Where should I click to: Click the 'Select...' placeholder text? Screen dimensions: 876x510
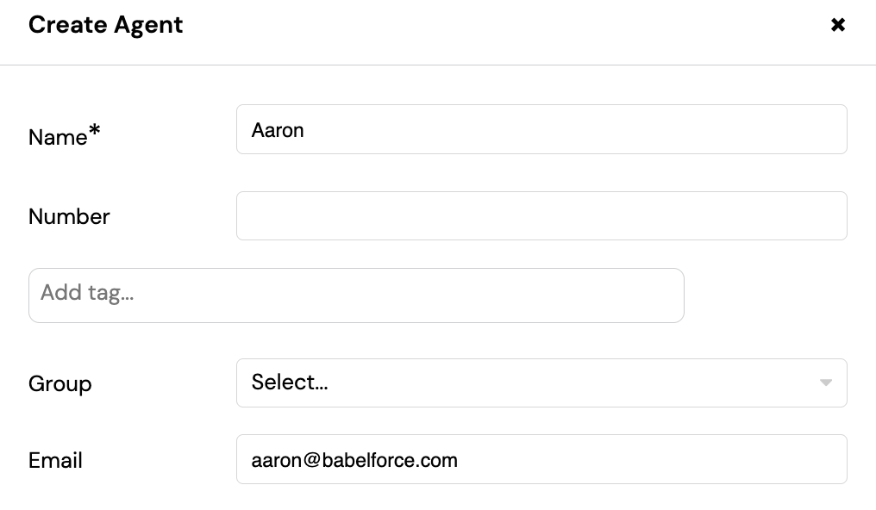point(290,382)
